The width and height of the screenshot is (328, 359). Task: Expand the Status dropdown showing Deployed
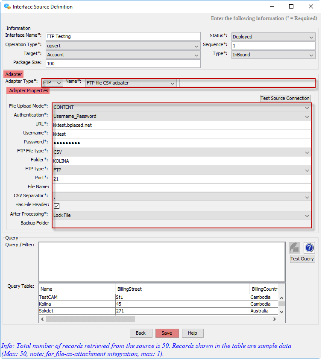point(273,37)
